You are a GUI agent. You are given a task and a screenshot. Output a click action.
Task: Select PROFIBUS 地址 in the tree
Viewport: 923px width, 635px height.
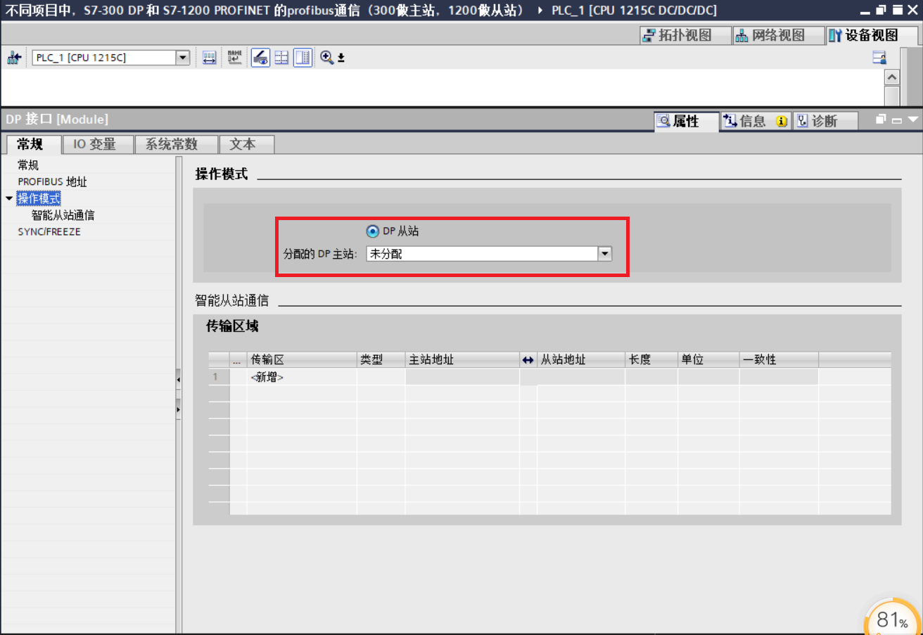53,182
